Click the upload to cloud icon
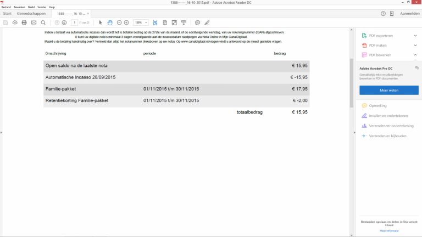This screenshot has height=237, width=422. (15, 22)
